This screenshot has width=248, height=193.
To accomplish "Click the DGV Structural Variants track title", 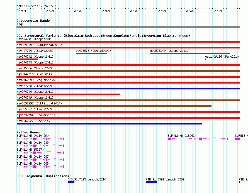I will point(103,36).
